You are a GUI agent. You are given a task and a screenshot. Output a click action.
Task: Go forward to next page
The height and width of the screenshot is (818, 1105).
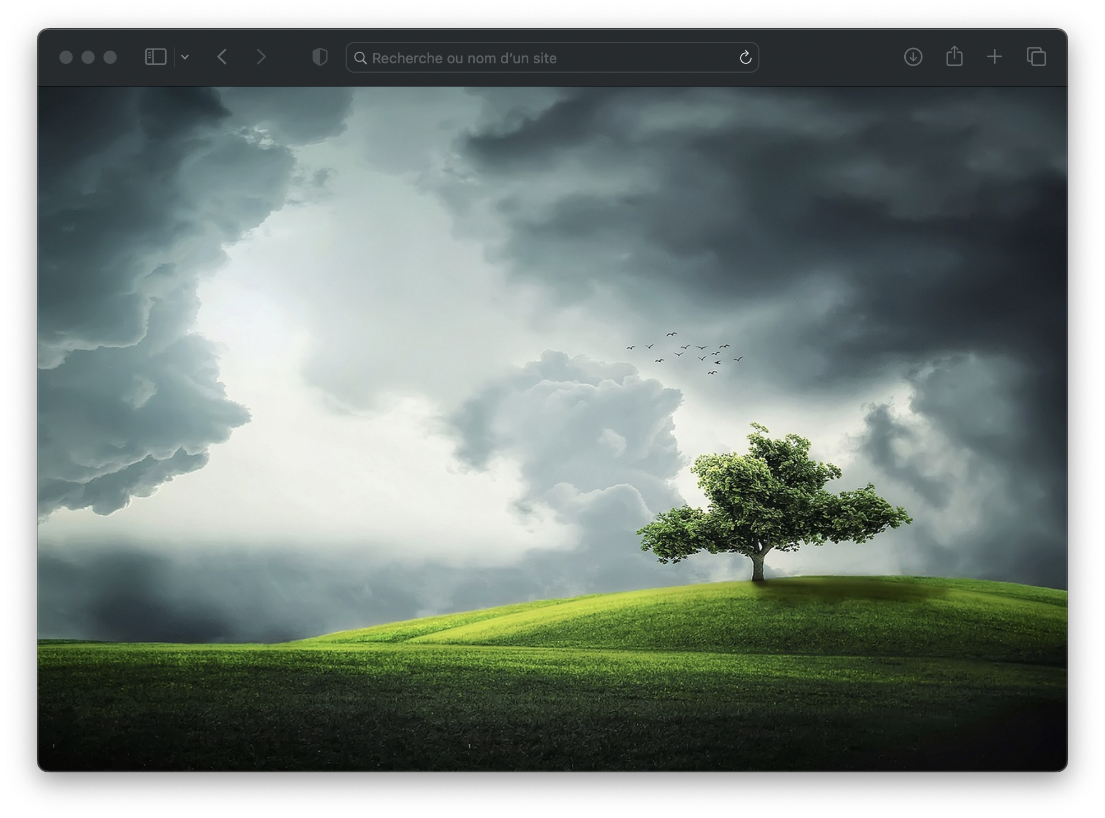click(x=261, y=57)
